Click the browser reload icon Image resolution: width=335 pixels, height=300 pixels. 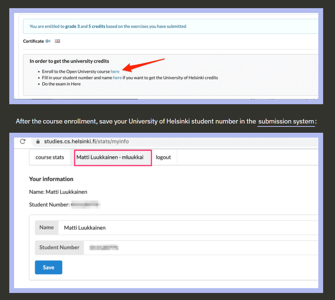click(23, 141)
